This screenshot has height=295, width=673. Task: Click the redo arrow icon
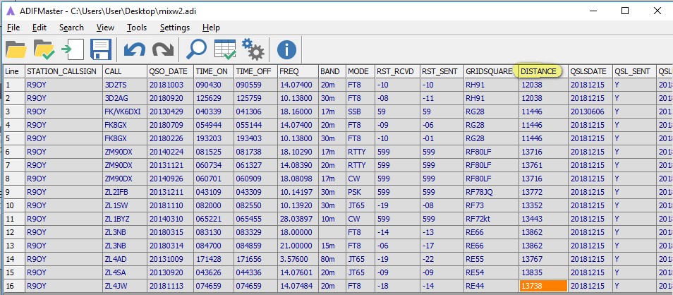[x=162, y=49]
